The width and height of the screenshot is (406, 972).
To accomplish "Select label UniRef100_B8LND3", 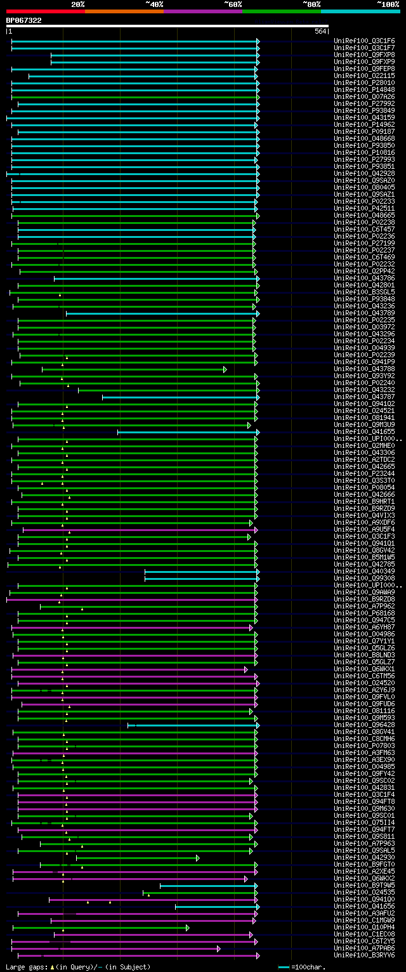I will 364,655.
